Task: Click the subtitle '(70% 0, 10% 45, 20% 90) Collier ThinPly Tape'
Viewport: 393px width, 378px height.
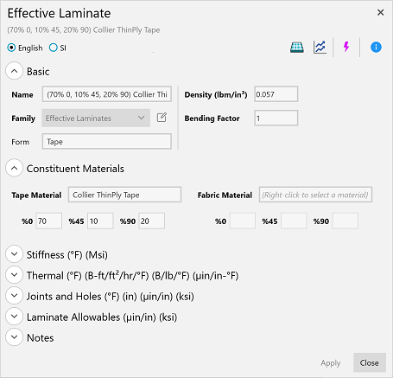Action: tap(84, 29)
